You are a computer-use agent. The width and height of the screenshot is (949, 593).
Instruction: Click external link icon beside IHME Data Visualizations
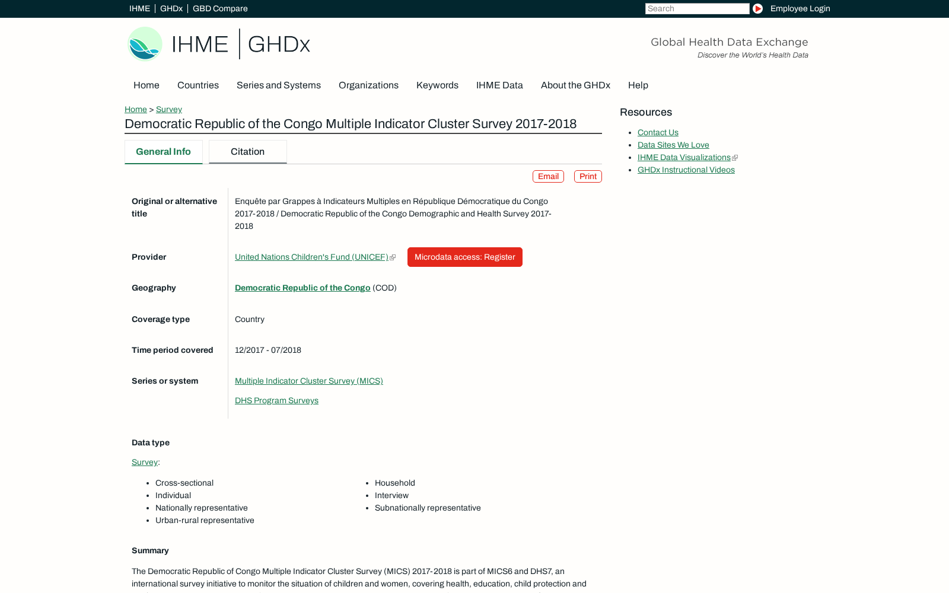735,158
